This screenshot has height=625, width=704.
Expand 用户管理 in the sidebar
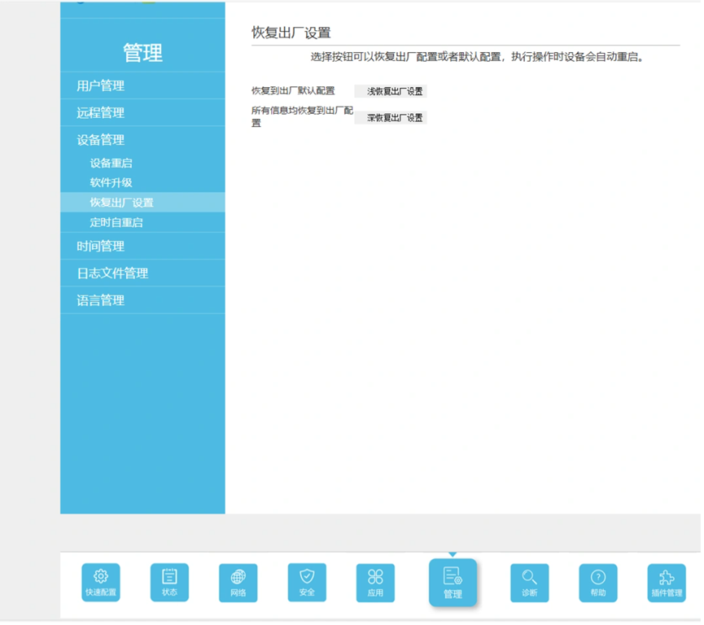click(x=101, y=85)
